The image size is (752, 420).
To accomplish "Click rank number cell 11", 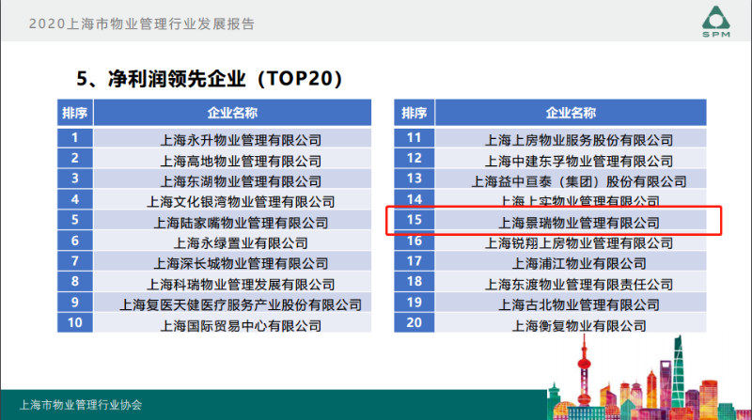I will coord(415,138).
